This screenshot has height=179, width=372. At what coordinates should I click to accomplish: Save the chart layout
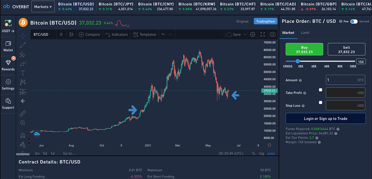pyautogui.click(x=233, y=34)
